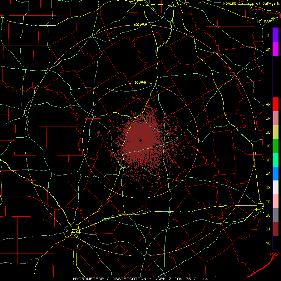Click the IC legend label
281x281 pixels.
[268, 202]
